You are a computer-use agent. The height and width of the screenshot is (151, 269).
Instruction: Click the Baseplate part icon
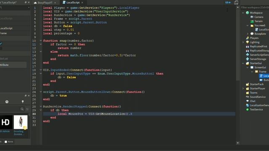[x=252, y=34]
